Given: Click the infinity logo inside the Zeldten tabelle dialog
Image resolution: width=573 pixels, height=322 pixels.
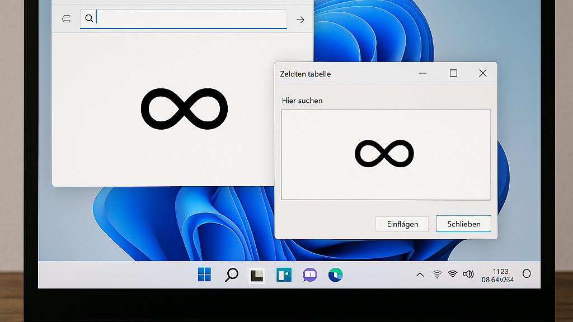Looking at the screenshot, I should click(x=384, y=152).
